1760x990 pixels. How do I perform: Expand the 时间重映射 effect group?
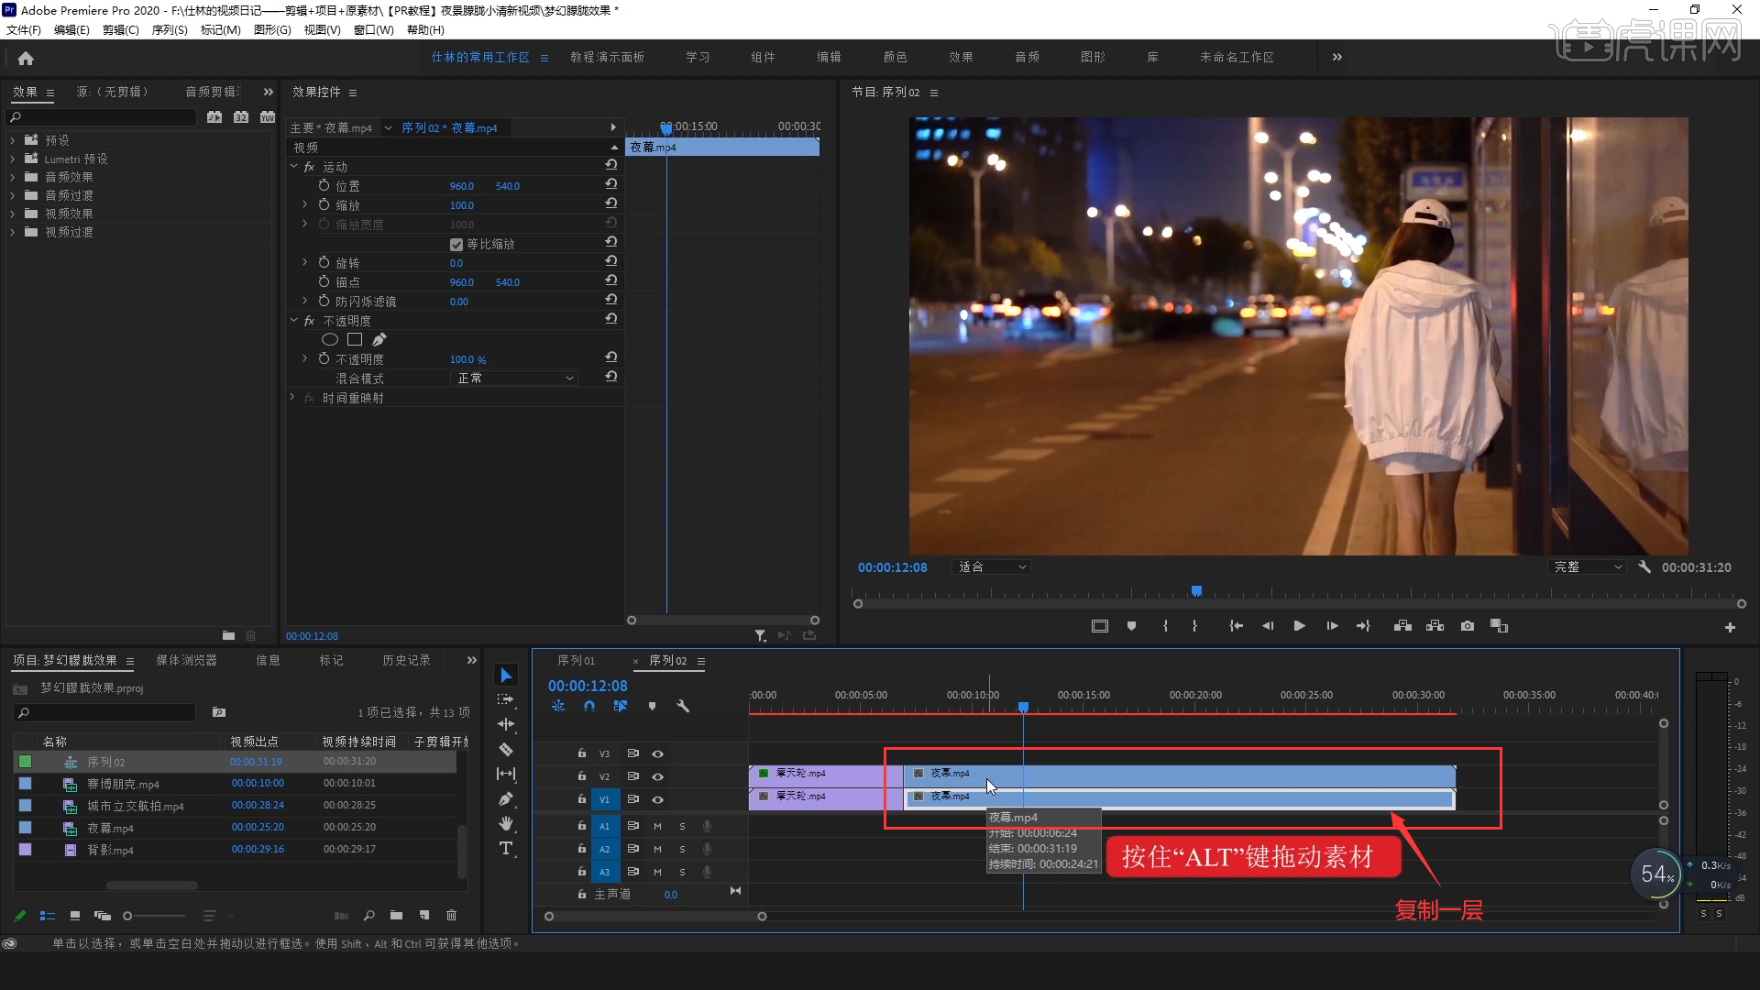coord(293,398)
